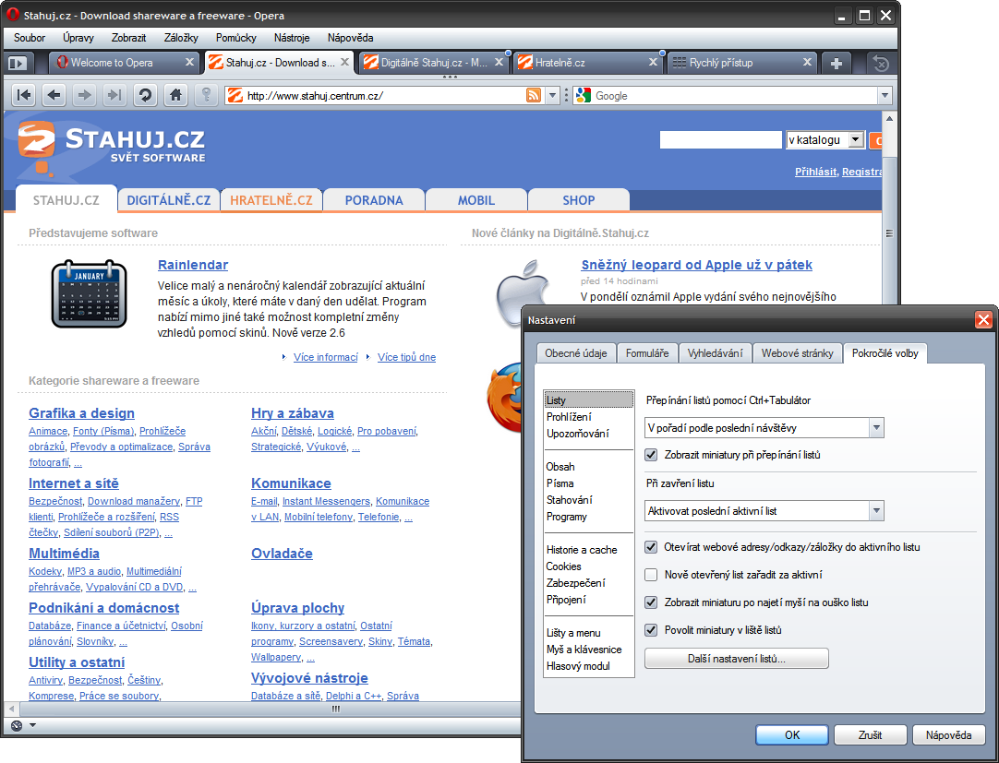
Task: Click the horizontal page scrollbar thumb
Action: 336,709
